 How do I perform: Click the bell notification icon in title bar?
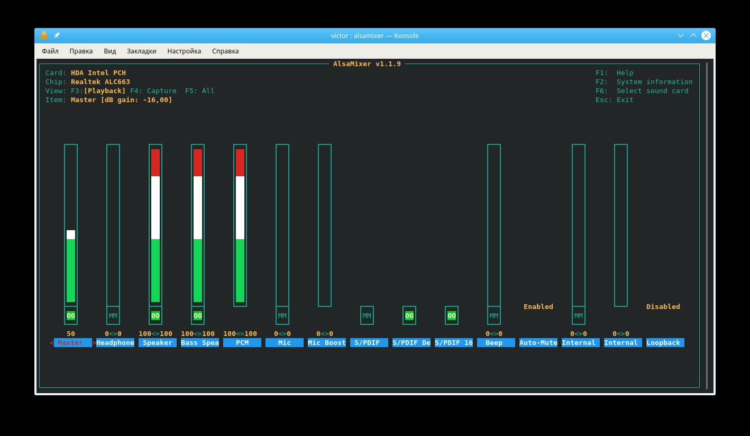click(43, 35)
